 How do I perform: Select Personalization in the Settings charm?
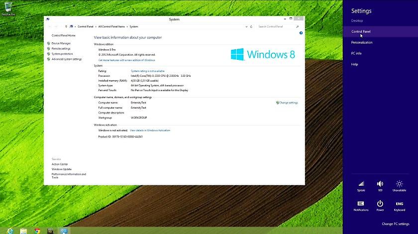click(362, 42)
